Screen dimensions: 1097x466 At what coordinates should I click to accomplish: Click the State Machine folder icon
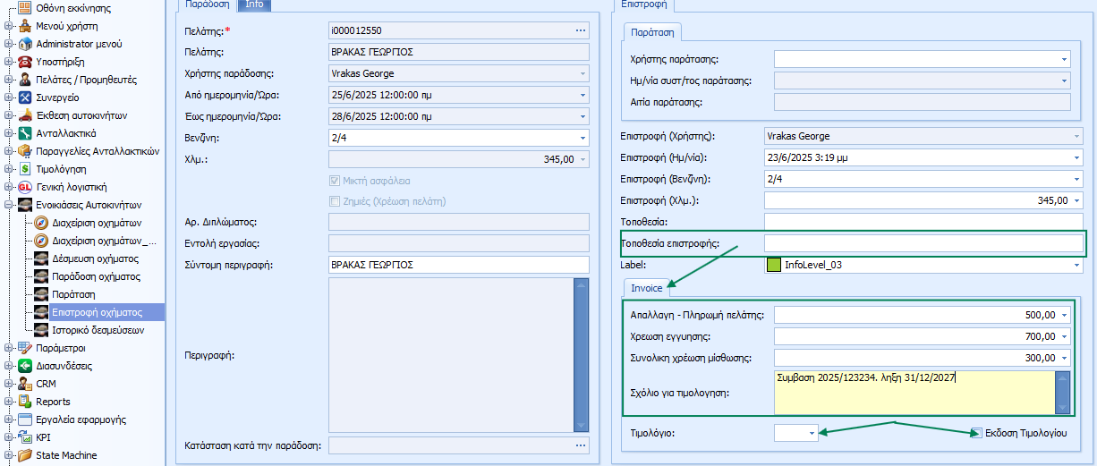click(26, 455)
